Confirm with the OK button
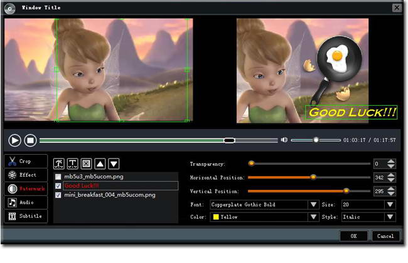This screenshot has height=263, width=408. coord(353,236)
